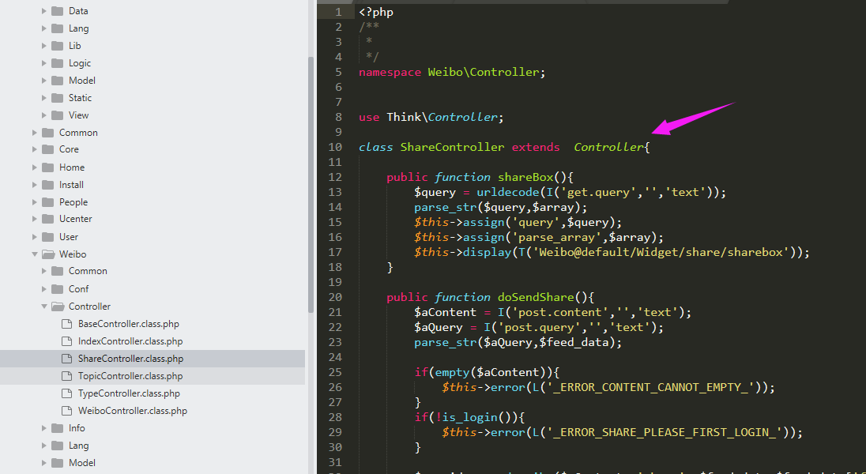Click '$feed_data' variable on line 23

coord(574,343)
